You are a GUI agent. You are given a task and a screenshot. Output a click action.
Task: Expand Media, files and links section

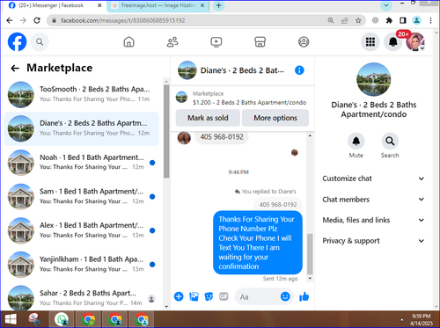(x=373, y=220)
